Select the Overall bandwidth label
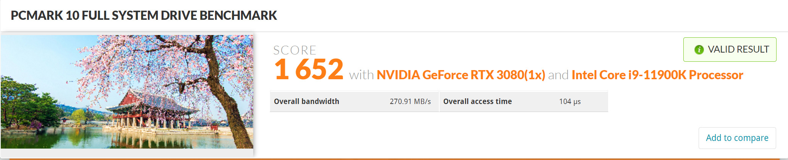This screenshot has height=160, width=788. pyautogui.click(x=306, y=101)
